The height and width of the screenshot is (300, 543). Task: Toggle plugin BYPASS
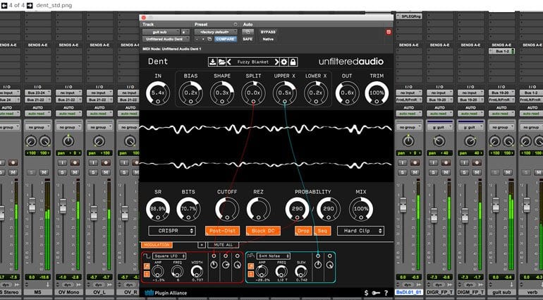click(268, 32)
